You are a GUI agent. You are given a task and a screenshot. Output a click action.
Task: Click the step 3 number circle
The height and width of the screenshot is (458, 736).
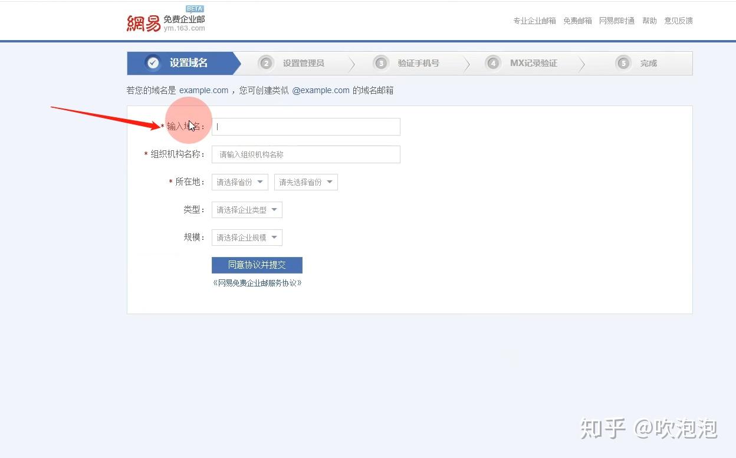[381, 63]
